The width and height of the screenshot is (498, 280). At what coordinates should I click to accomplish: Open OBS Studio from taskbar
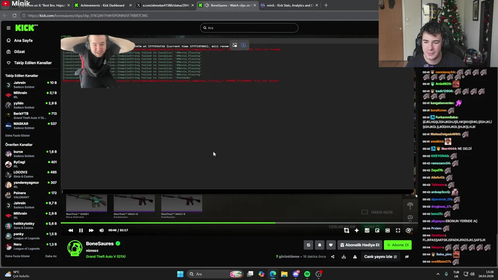pos(319,274)
